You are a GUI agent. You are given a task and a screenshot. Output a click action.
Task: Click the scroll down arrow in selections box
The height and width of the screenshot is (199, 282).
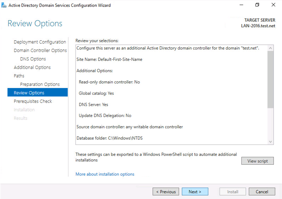point(270,142)
